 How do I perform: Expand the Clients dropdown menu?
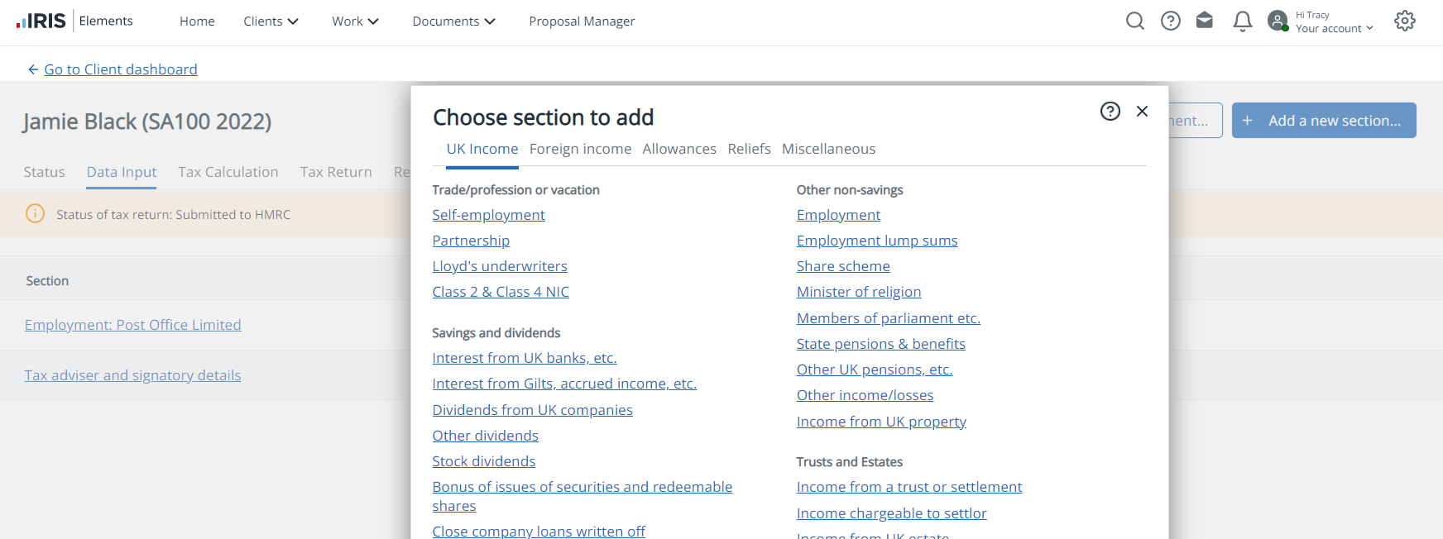[271, 21]
